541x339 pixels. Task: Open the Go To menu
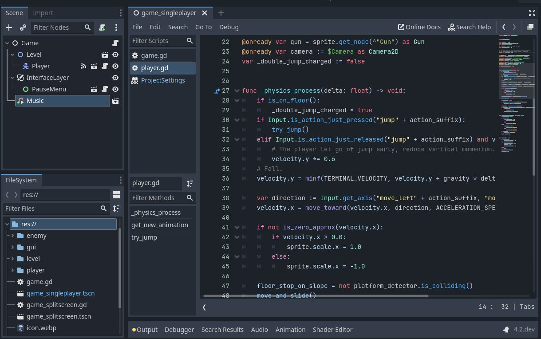[204, 27]
